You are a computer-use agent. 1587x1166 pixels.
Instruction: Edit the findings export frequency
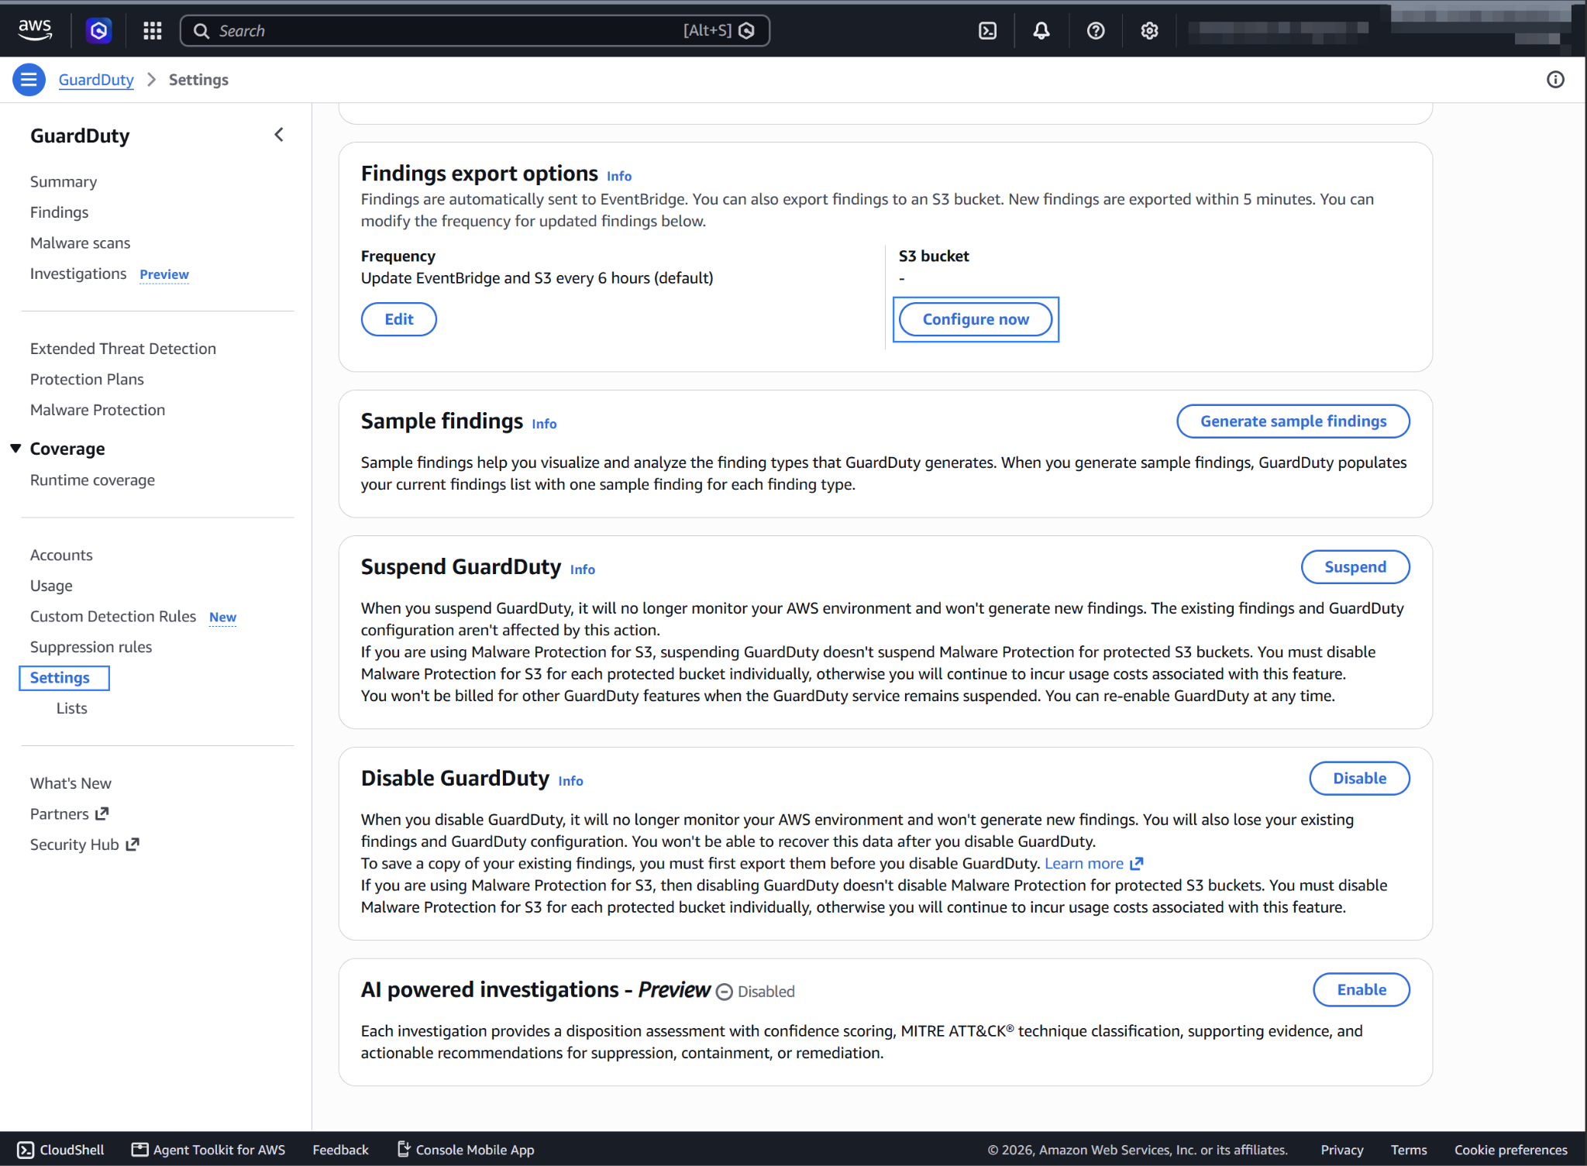click(x=398, y=319)
